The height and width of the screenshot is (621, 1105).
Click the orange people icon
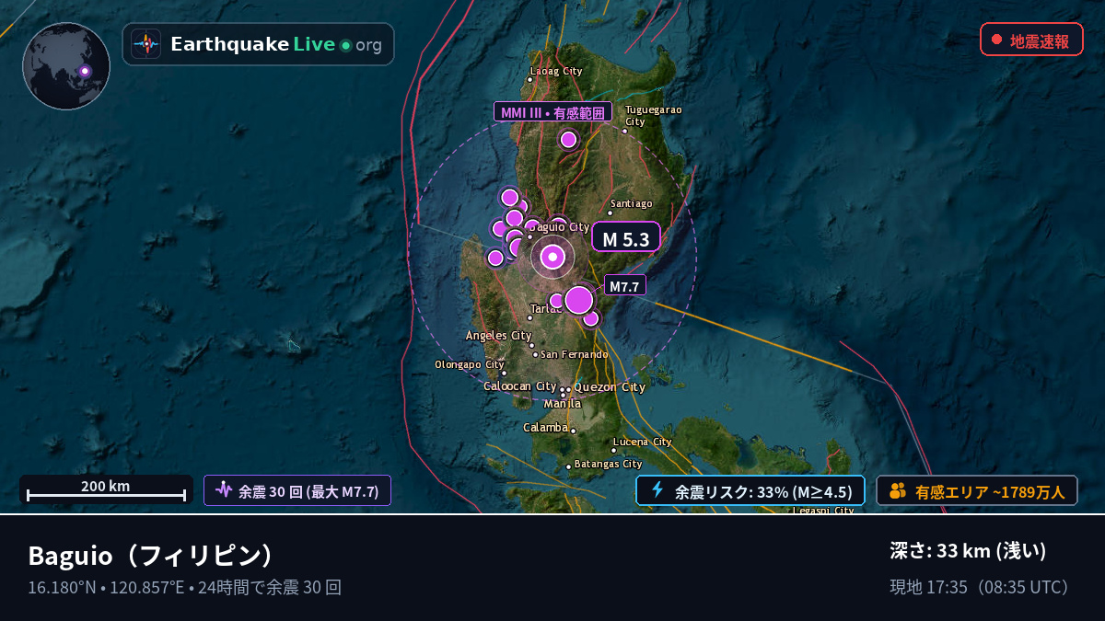click(x=898, y=491)
